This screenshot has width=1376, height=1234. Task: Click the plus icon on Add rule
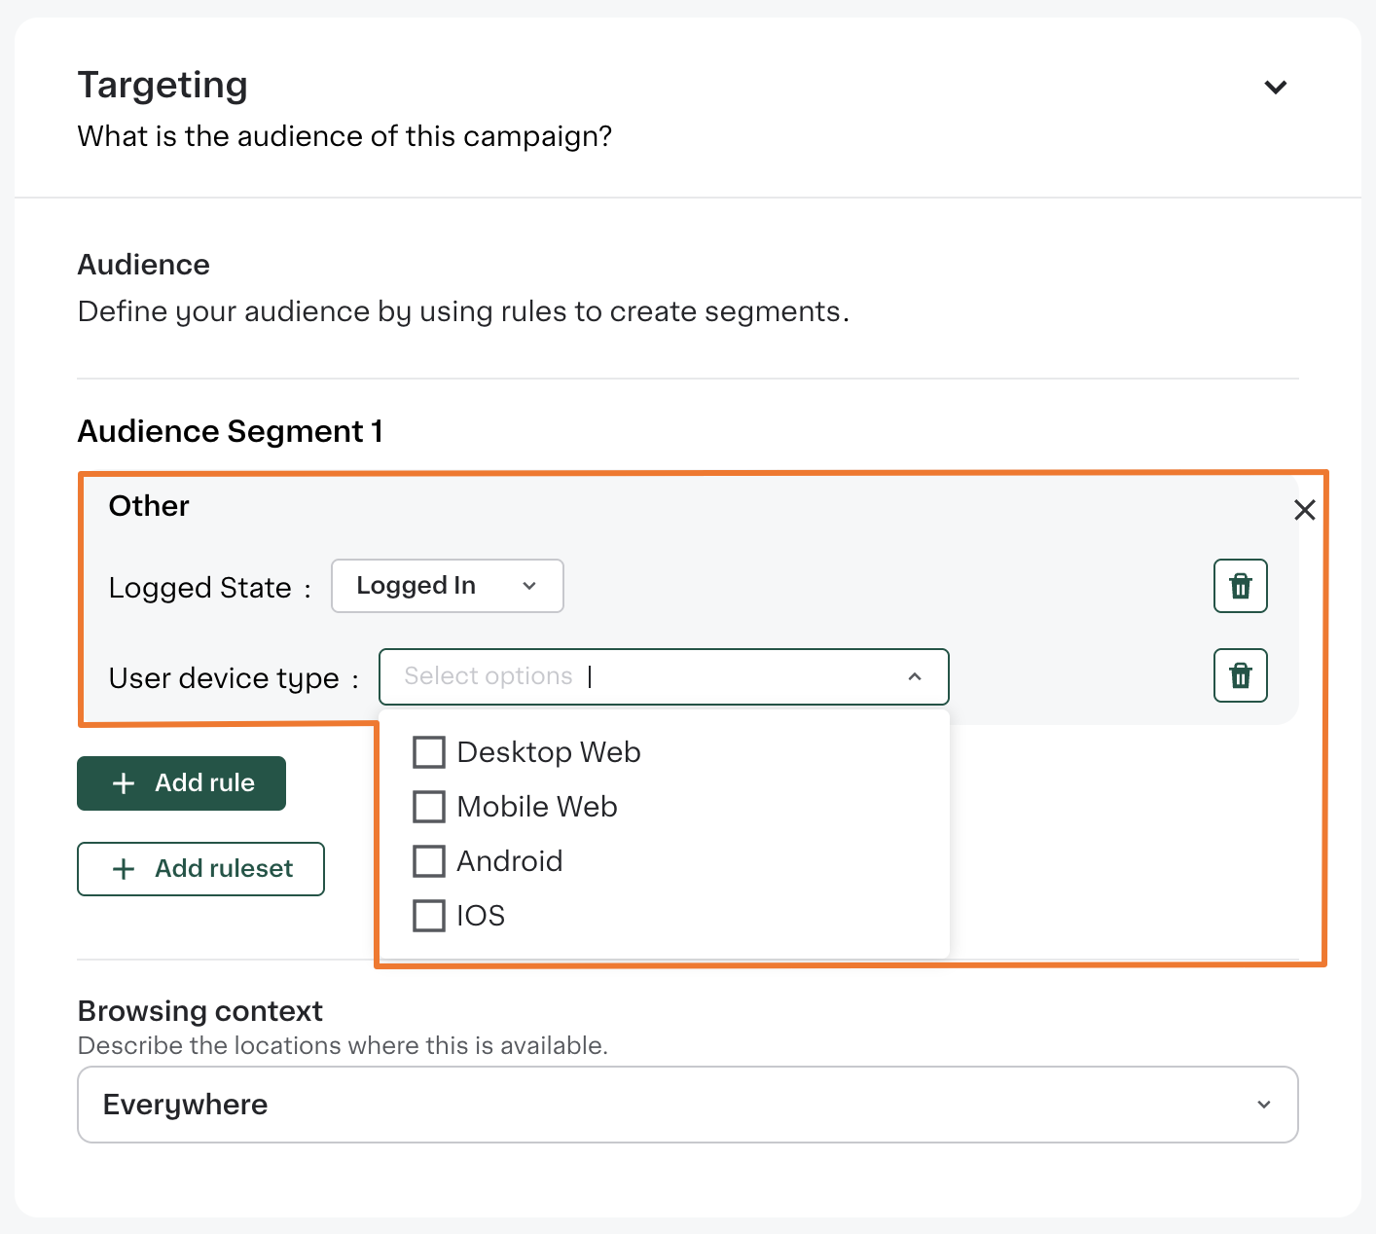124,783
